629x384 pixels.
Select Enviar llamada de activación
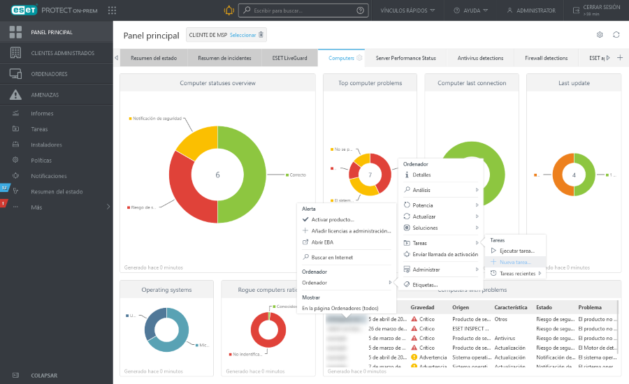coord(440,254)
